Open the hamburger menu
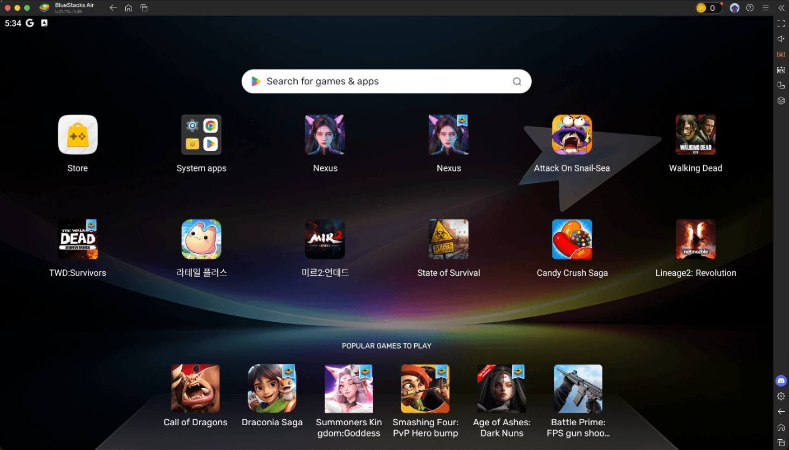 (765, 8)
